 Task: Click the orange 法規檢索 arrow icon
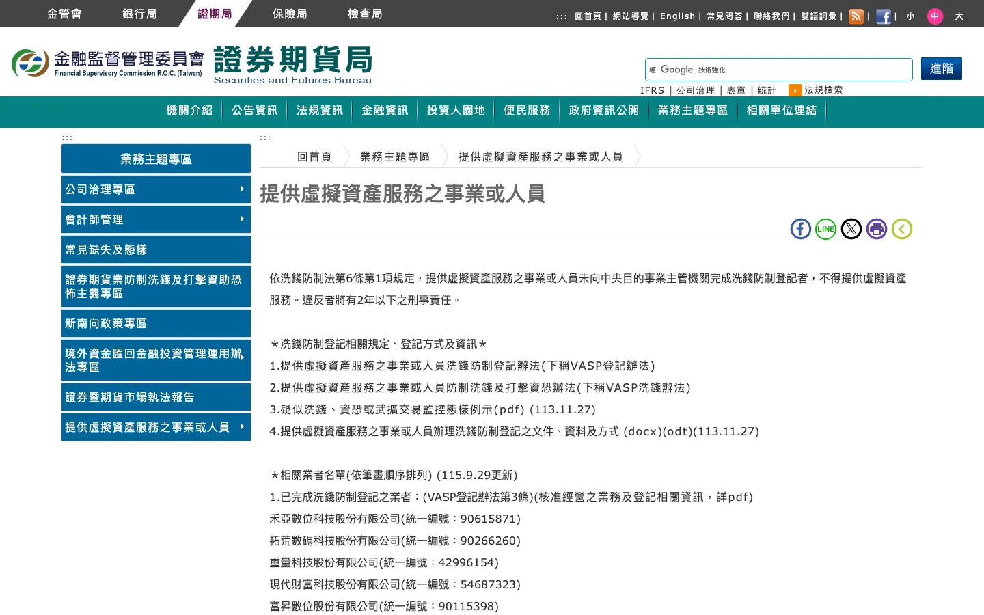point(795,90)
